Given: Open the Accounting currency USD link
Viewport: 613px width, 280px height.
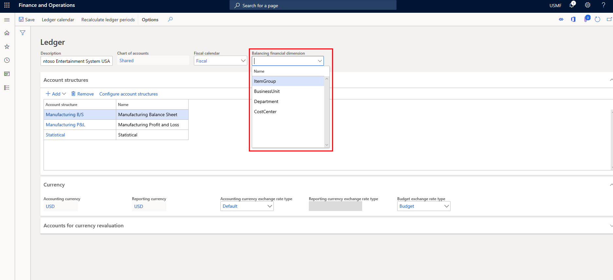Looking at the screenshot, I should [x=50, y=206].
